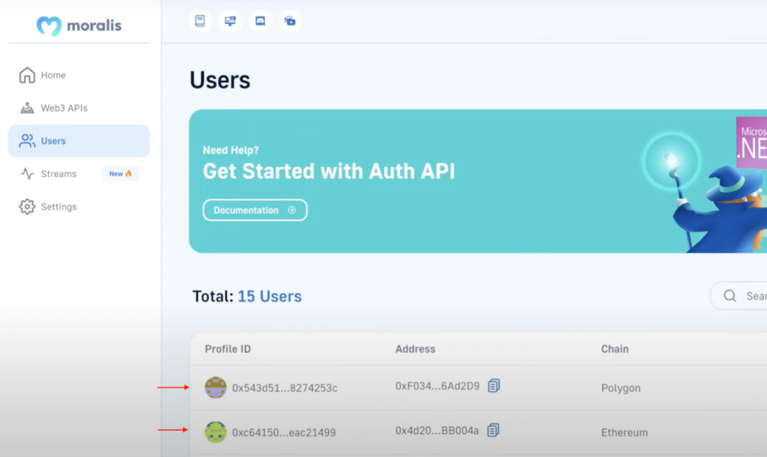Open the documentation book icon in top toolbar

pyautogui.click(x=200, y=21)
